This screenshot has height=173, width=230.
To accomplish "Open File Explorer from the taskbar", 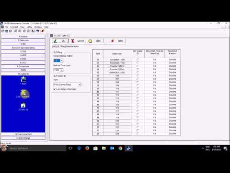I will (x=104, y=148).
